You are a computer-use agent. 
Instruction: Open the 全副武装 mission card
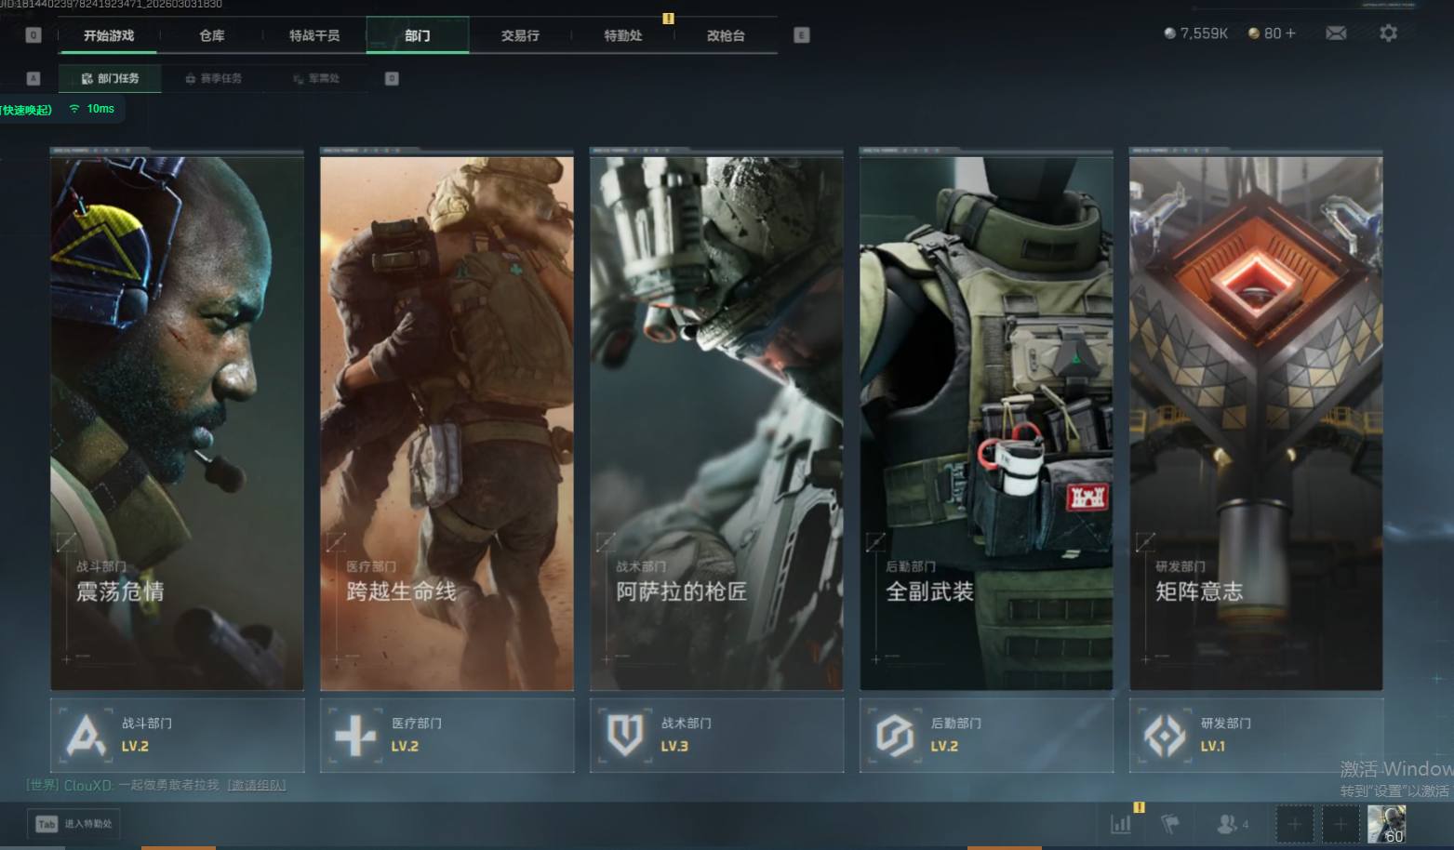coord(986,419)
